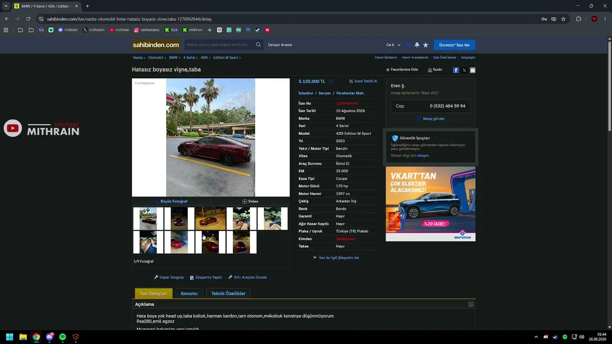Screen dimensions: 612x344
Task: Open the YouTube mithrain bookmark
Action: (119, 30)
